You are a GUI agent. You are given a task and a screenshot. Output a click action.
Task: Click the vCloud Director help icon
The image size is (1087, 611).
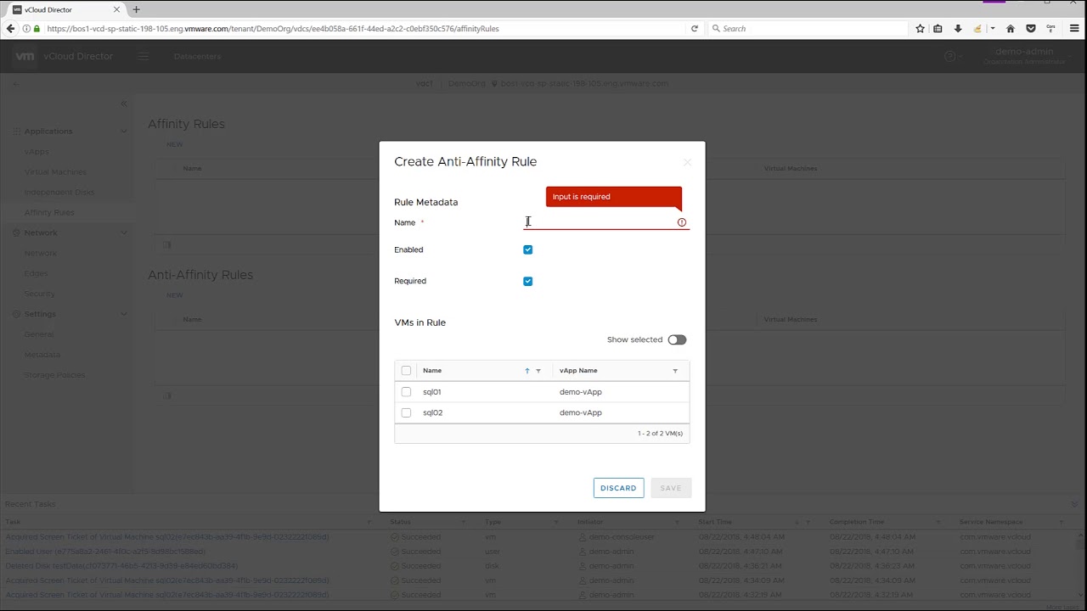point(950,56)
